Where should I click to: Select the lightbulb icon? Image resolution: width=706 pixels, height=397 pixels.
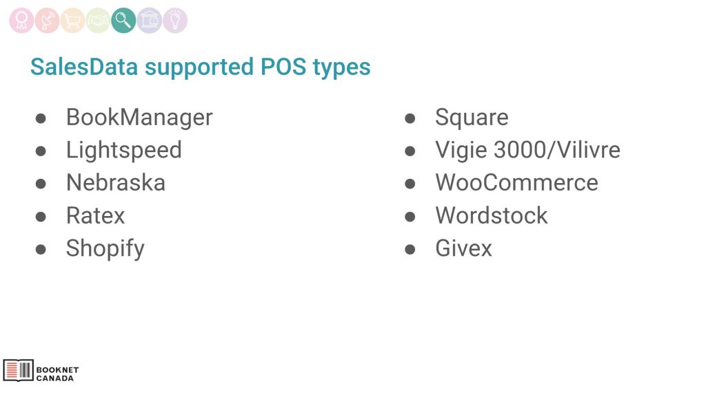click(175, 21)
